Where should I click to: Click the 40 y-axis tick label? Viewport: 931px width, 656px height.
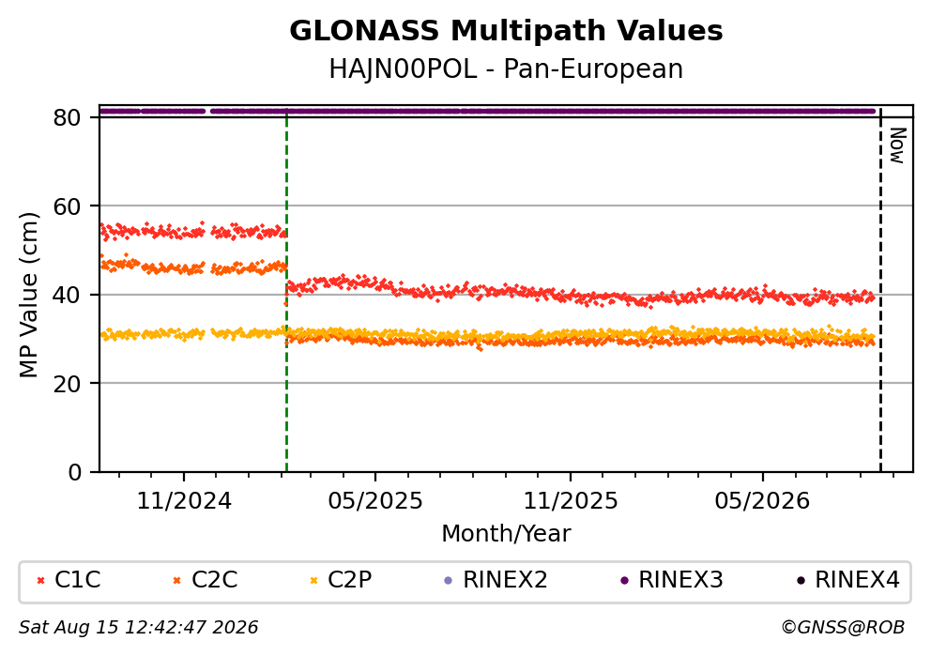tap(67, 295)
